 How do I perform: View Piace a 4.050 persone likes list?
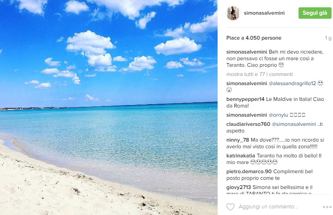254,38
